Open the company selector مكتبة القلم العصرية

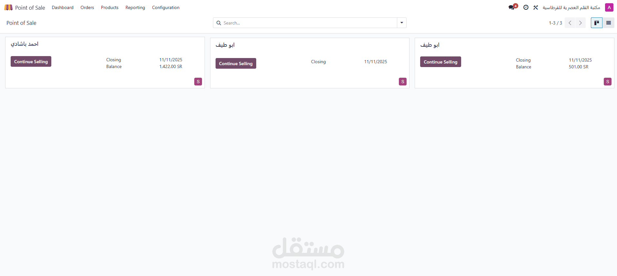pyautogui.click(x=571, y=7)
